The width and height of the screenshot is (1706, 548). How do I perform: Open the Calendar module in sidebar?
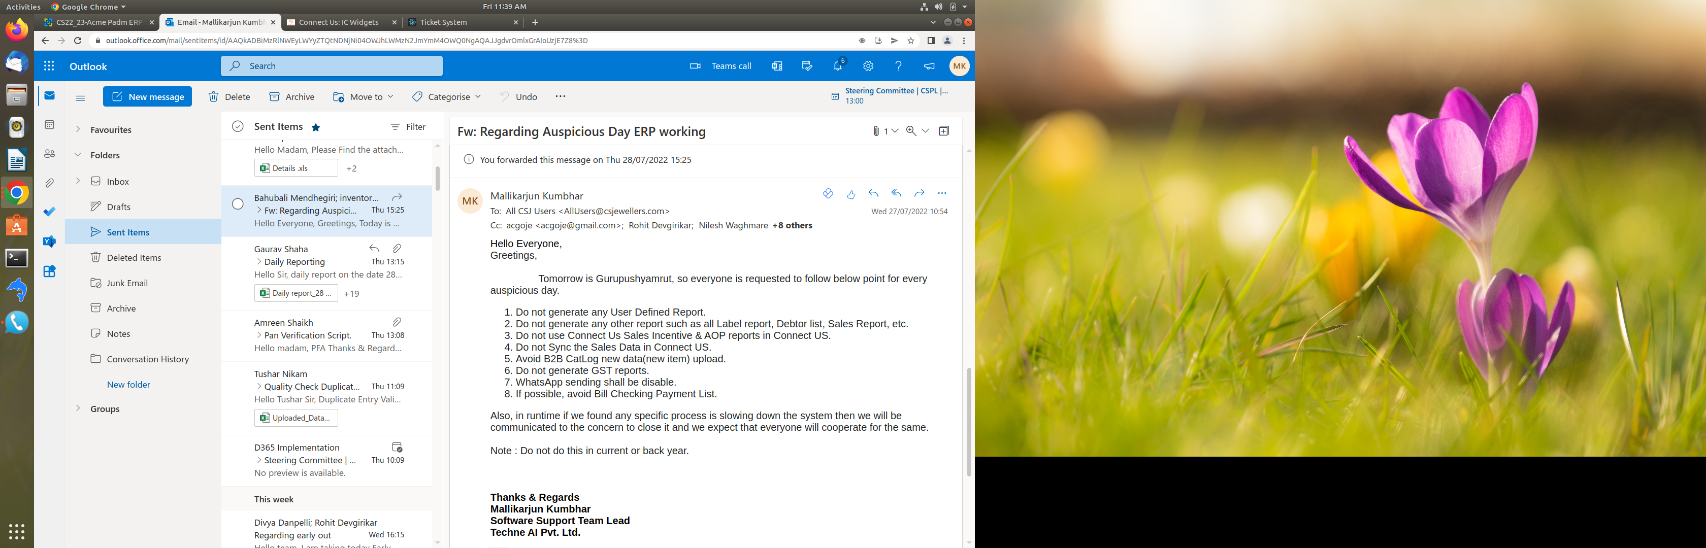[x=50, y=124]
